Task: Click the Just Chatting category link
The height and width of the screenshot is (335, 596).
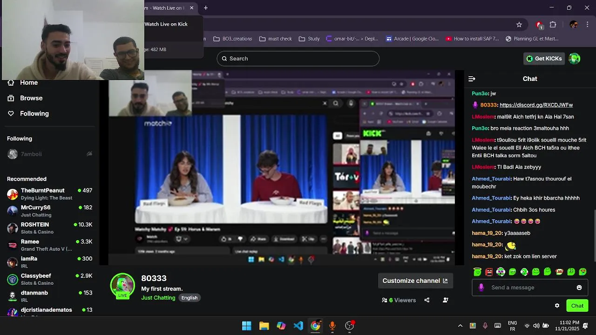Action: tap(158, 298)
